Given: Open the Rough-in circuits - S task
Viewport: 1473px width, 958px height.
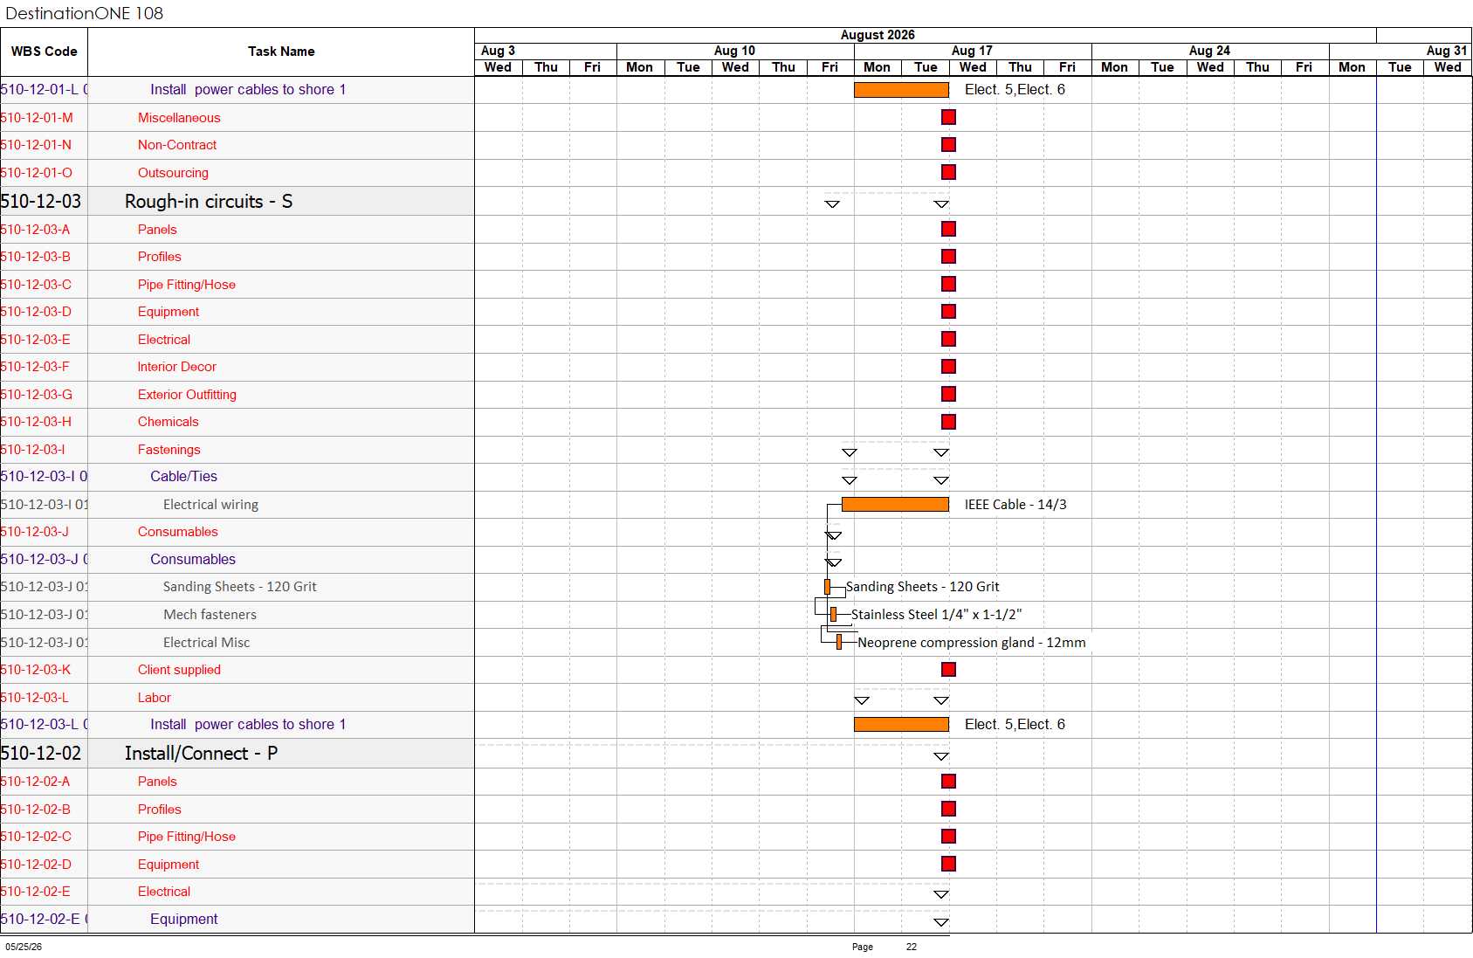Looking at the screenshot, I should click(209, 202).
